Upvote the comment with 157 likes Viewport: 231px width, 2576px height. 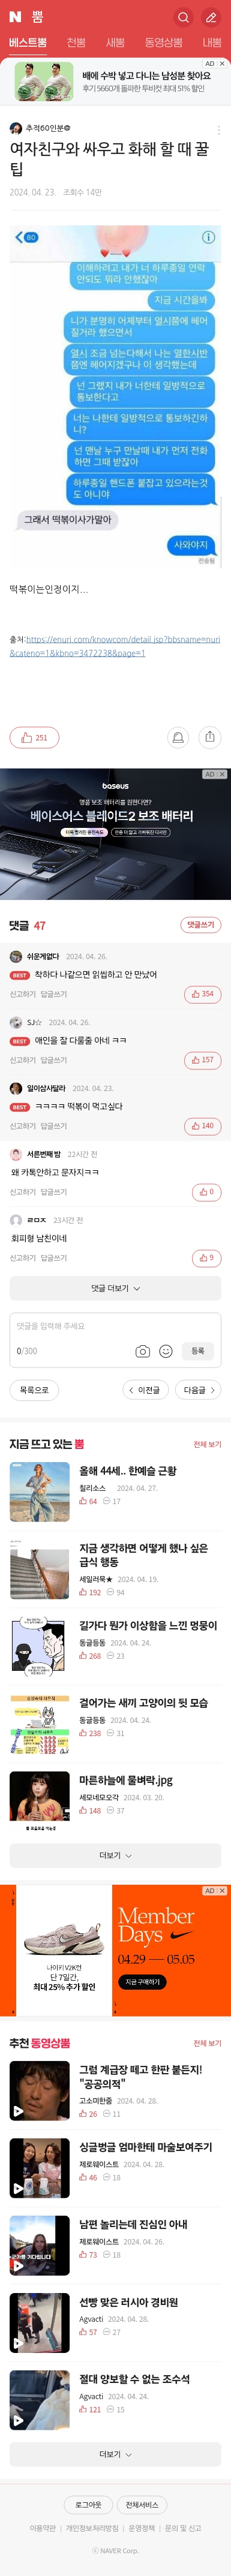pyautogui.click(x=202, y=1060)
